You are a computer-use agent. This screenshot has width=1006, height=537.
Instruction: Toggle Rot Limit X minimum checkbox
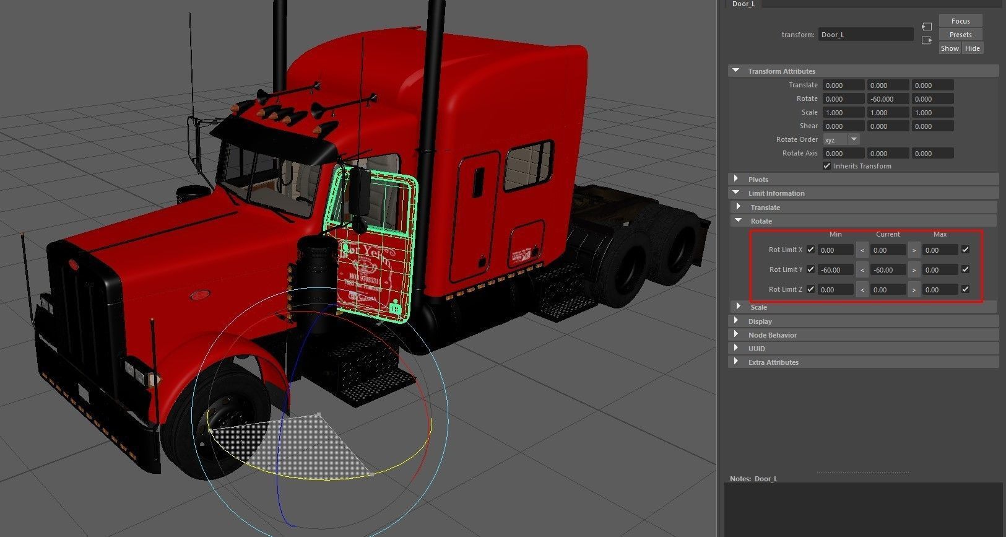(x=810, y=250)
